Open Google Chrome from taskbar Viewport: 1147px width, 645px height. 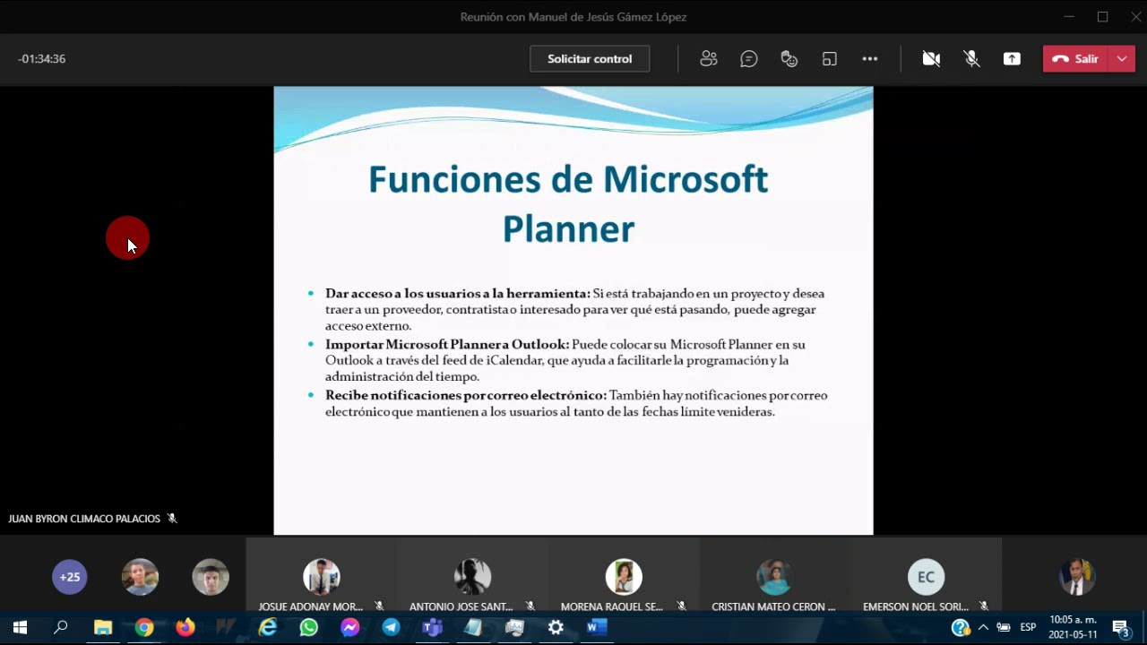coord(144,628)
